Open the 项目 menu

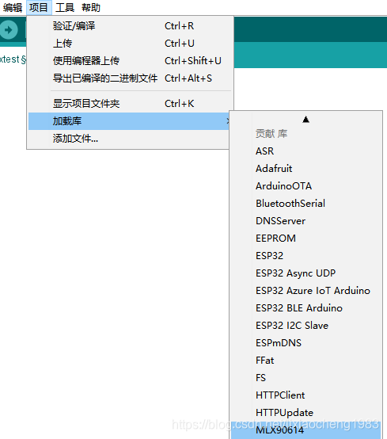pyautogui.click(x=39, y=8)
